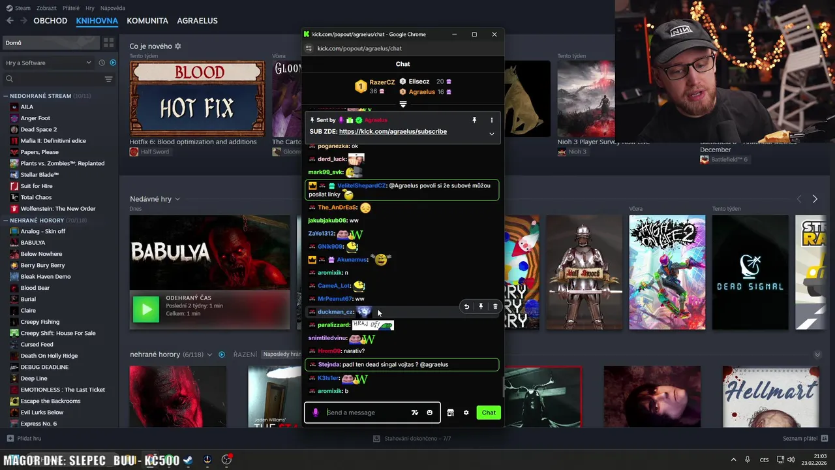Collapse the shelf with double chevron
Viewport: 835px width, 470px height.
click(817, 354)
